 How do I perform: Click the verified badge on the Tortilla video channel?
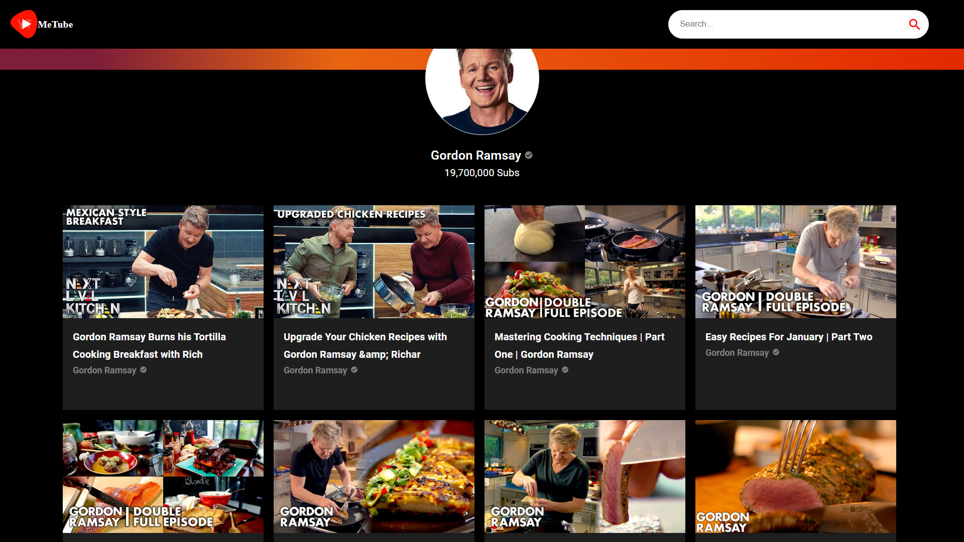143,370
